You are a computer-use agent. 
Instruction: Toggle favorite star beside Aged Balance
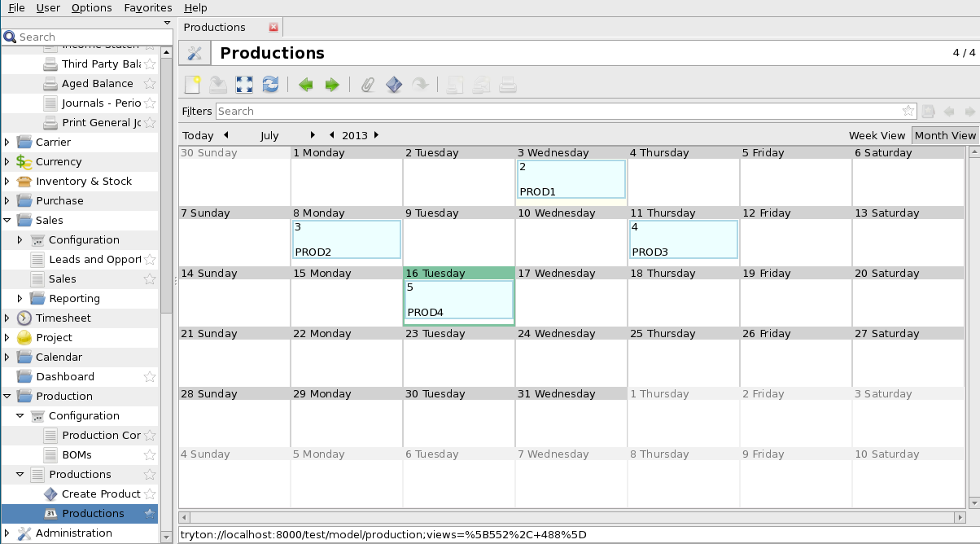pyautogui.click(x=150, y=83)
